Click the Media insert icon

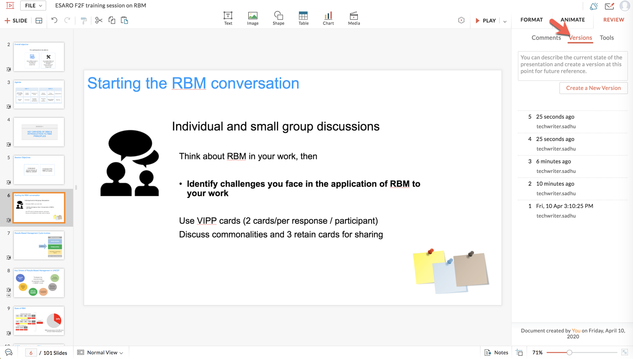pyautogui.click(x=354, y=18)
